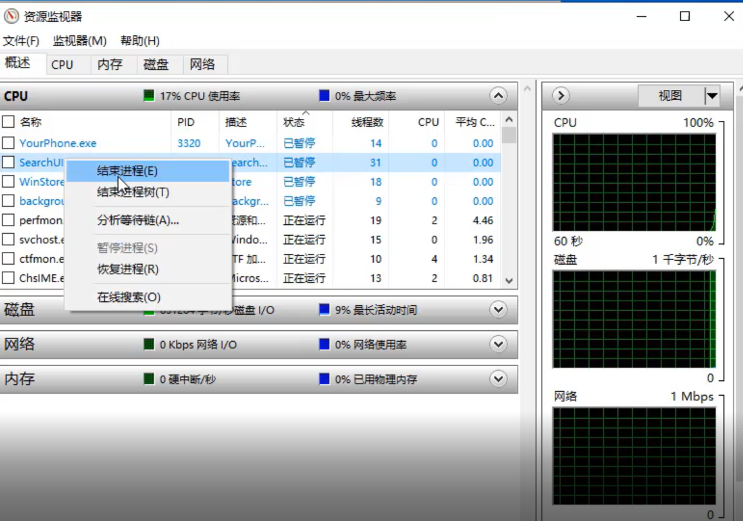The width and height of the screenshot is (743, 521).
Task: Click the Resource Monitor icon in title bar
Action: (10, 15)
